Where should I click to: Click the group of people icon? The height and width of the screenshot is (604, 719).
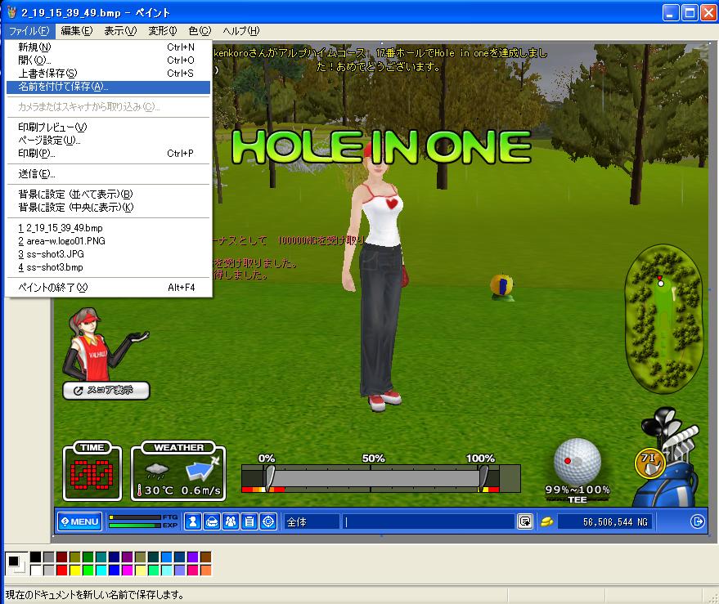(230, 521)
